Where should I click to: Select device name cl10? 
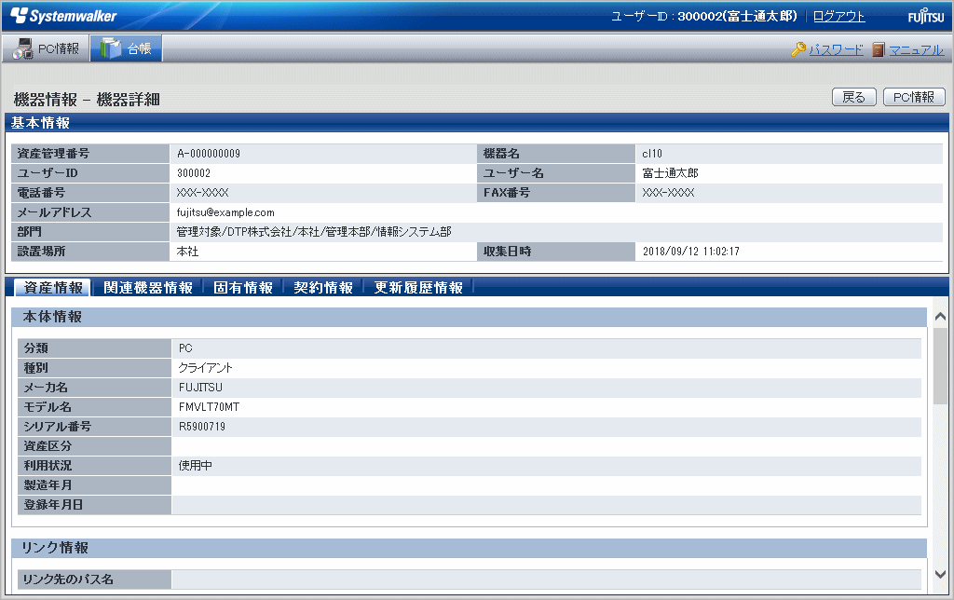(x=652, y=154)
